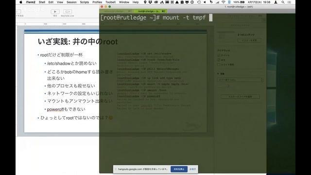311x175 pixels.
Task: Open the Profiles menu
Action: point(97,2)
